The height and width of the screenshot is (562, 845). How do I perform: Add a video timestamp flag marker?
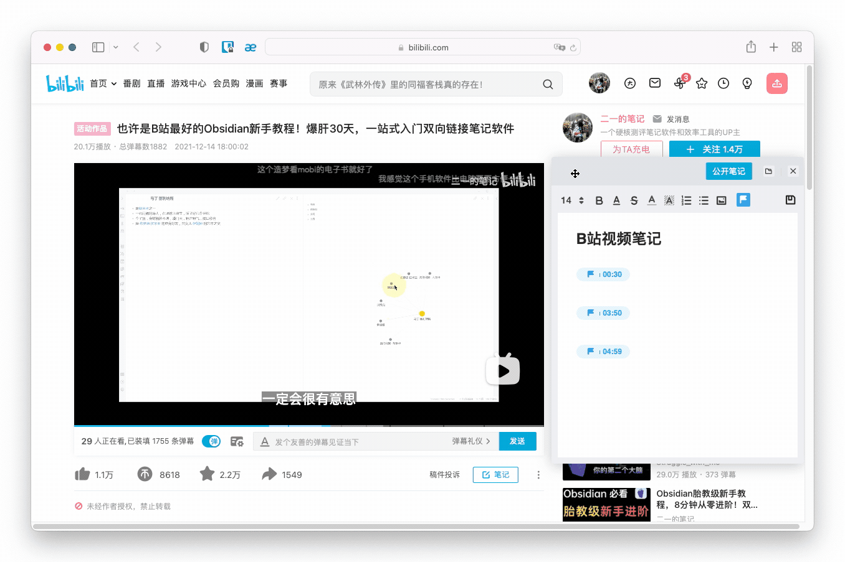[x=743, y=200]
